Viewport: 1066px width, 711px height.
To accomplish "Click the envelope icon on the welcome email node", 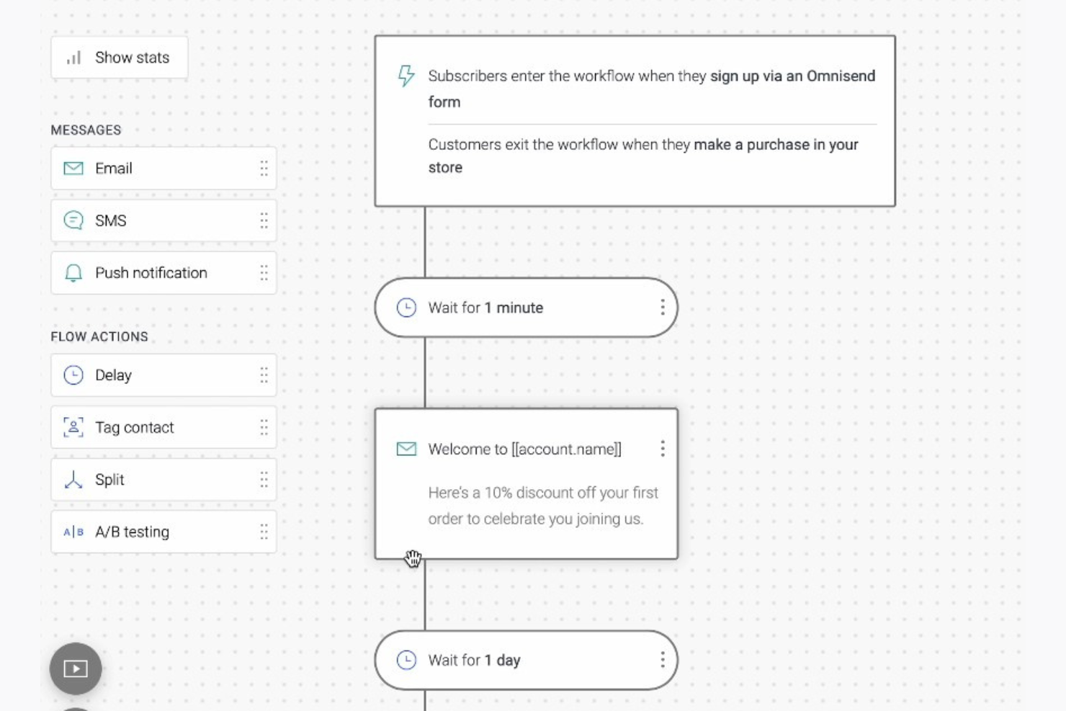I will coord(406,448).
